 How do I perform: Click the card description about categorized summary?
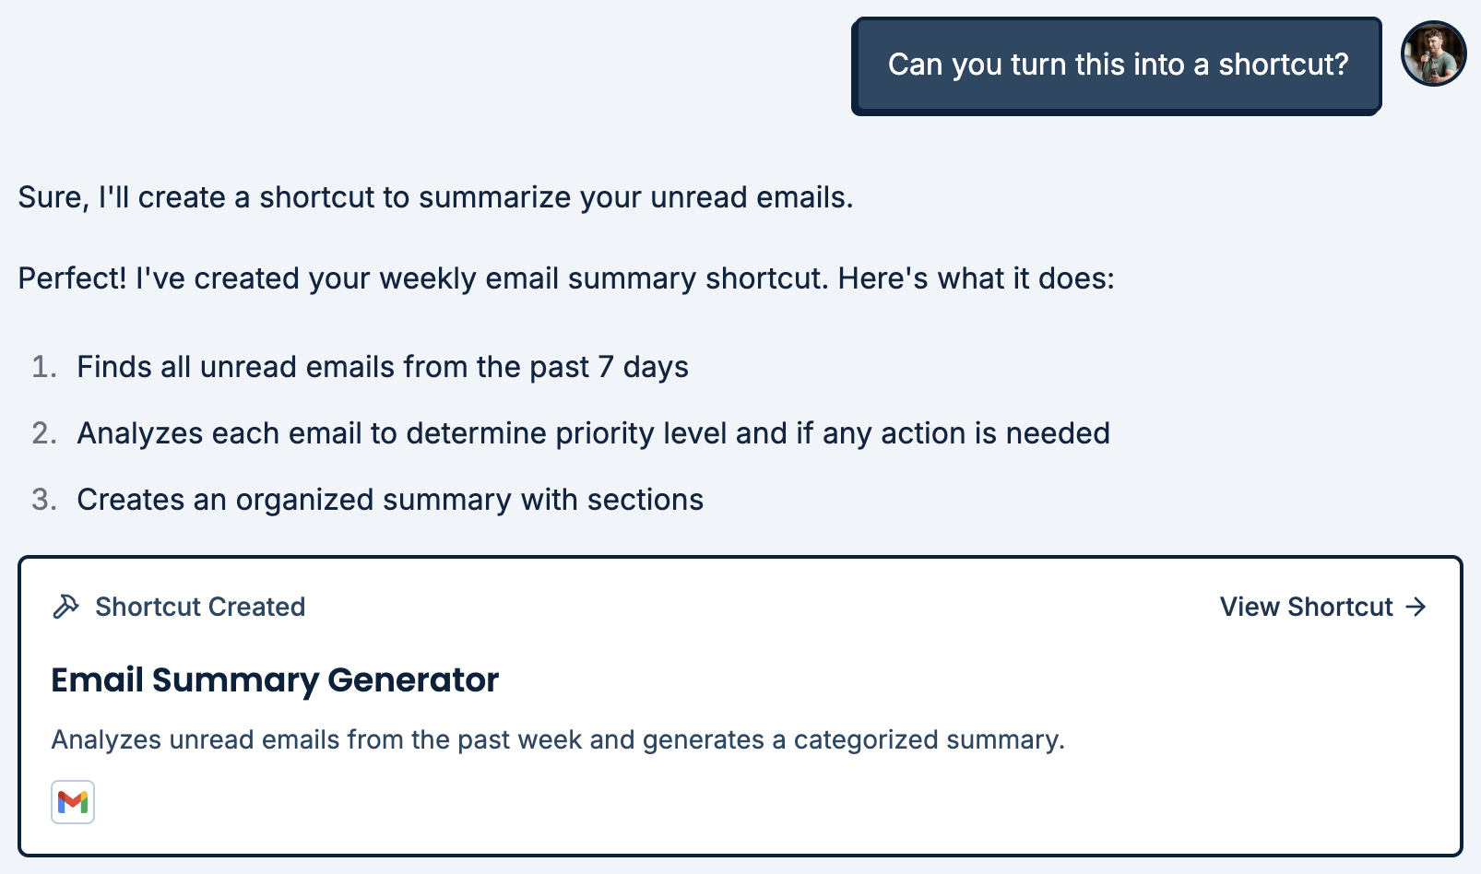558,739
